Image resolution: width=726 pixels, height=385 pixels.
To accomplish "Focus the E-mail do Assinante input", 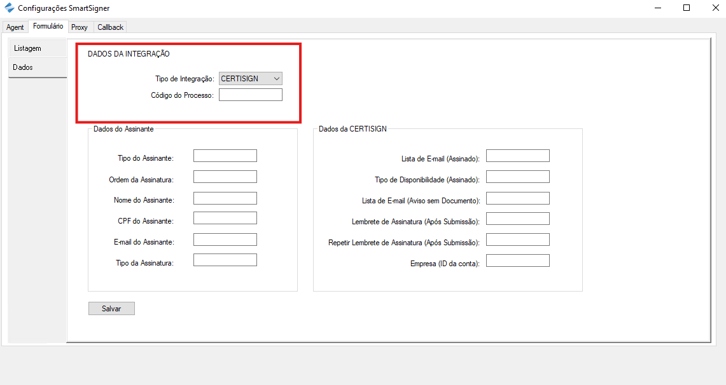I will pyautogui.click(x=225, y=240).
